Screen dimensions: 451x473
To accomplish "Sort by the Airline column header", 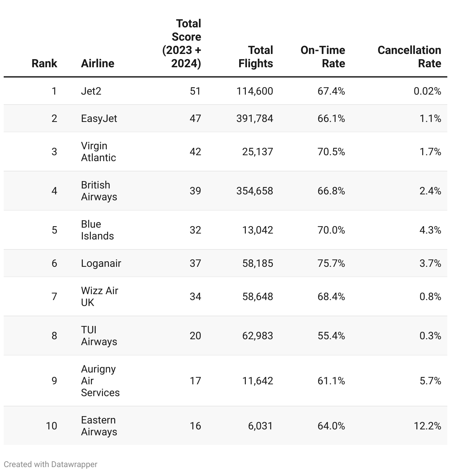I will click(x=98, y=63).
